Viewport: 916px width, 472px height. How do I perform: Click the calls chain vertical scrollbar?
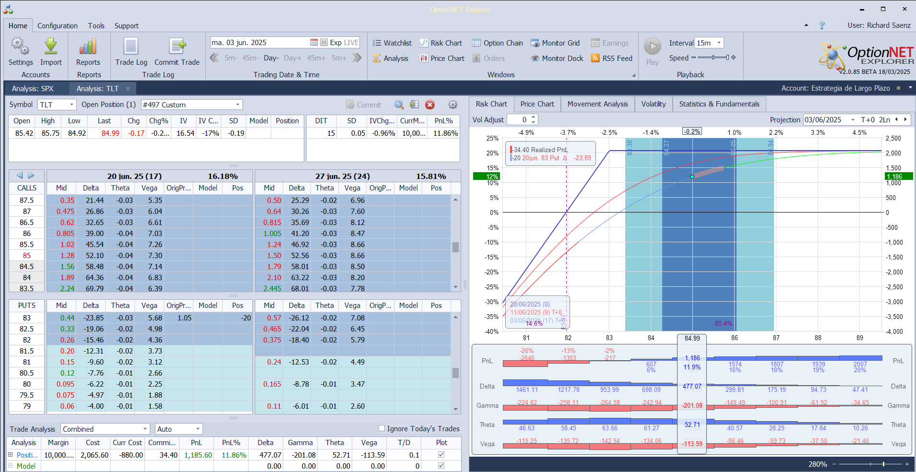pyautogui.click(x=455, y=244)
